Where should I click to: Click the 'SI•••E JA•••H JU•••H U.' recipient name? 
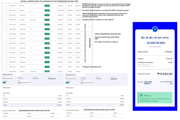point(155,38)
